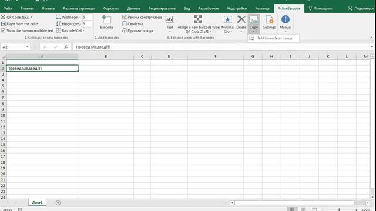Click the Помощник lightbulb search
Image resolution: width=376 pixels, height=211 pixels.
pyautogui.click(x=320, y=8)
